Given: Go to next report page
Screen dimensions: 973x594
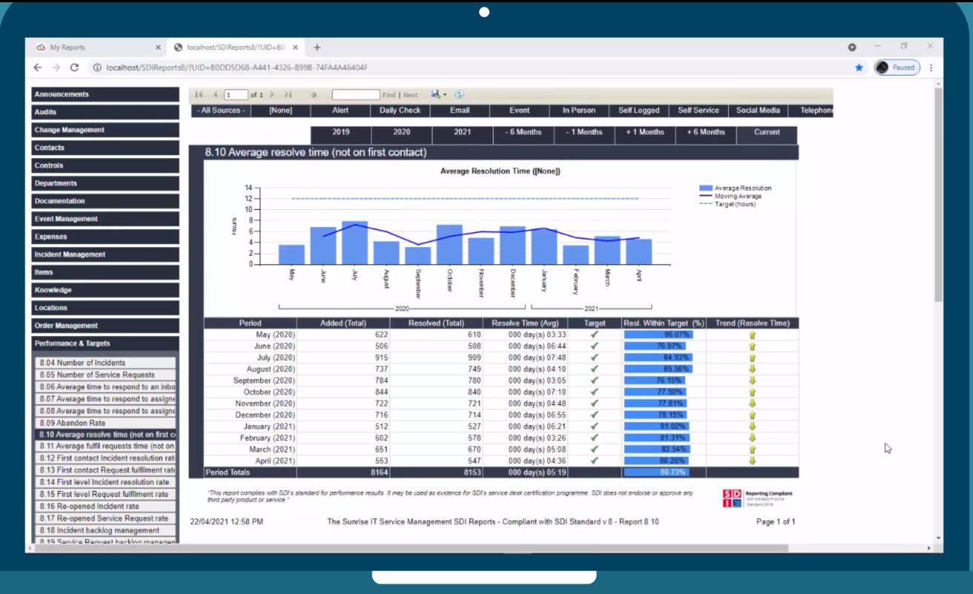Looking at the screenshot, I should 272,95.
